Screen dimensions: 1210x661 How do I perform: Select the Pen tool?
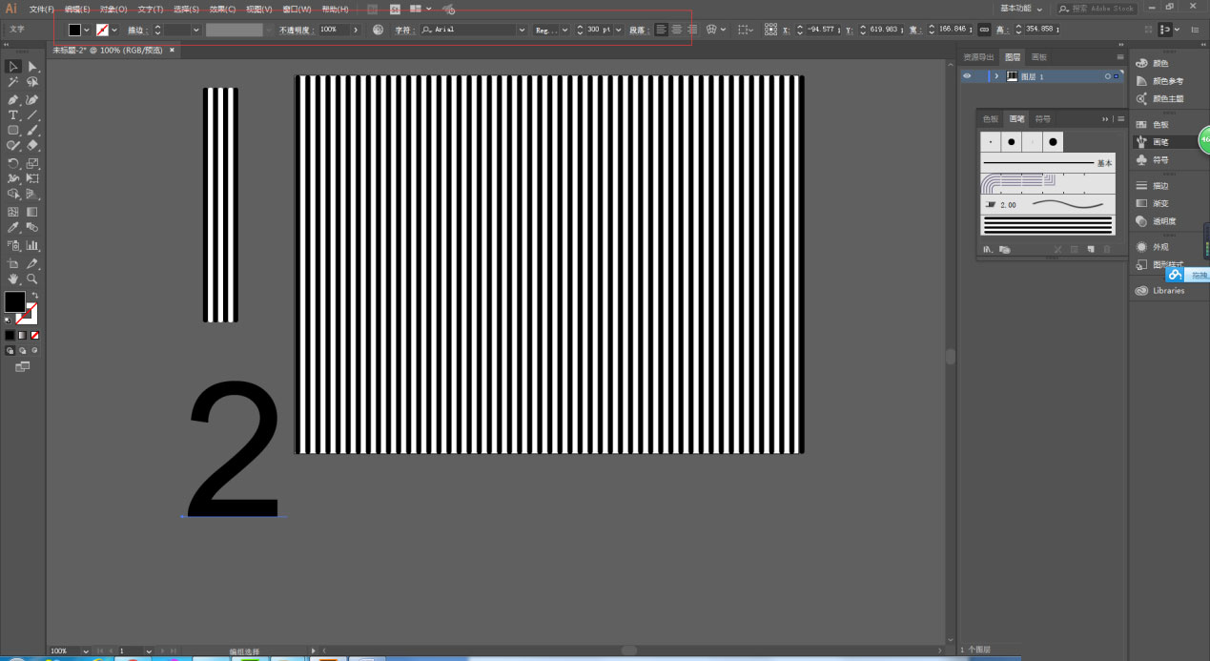pos(13,99)
